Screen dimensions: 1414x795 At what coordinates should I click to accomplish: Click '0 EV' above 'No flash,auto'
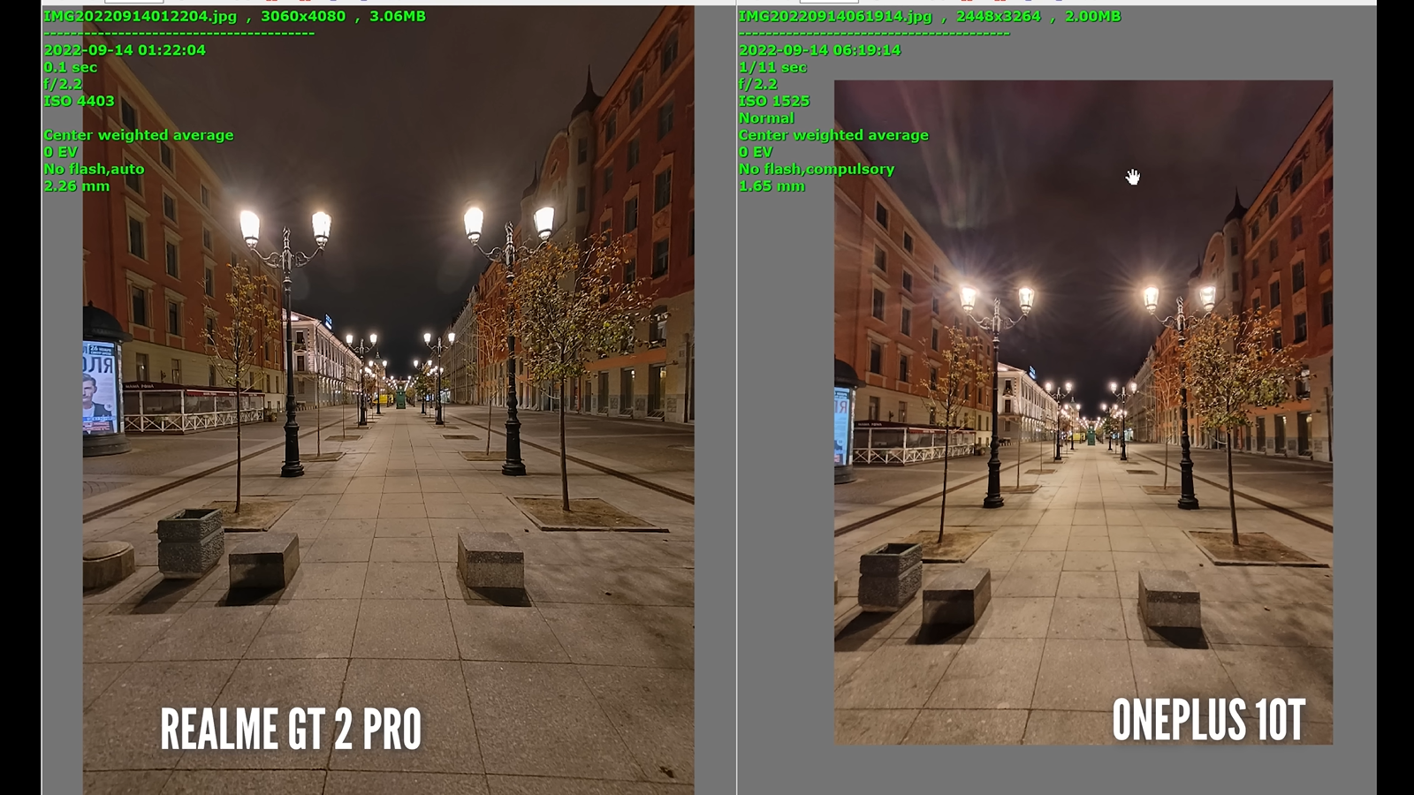coord(61,152)
